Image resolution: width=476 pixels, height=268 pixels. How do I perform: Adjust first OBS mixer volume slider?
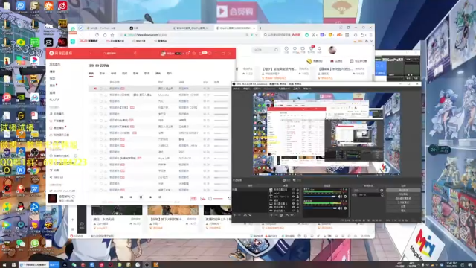[320, 197]
